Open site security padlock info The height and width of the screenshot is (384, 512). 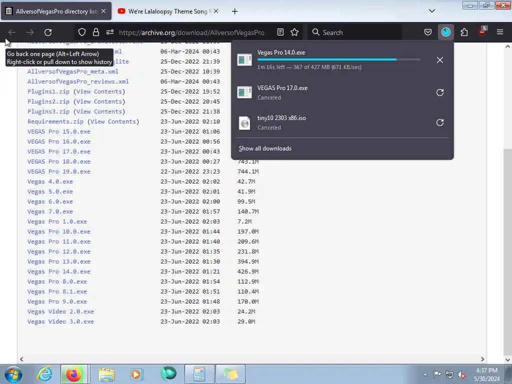coord(95,32)
